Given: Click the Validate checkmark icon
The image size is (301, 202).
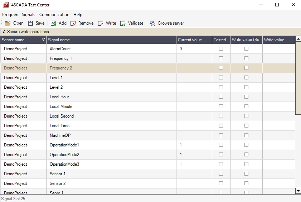Looking at the screenshot, I should [123, 23].
